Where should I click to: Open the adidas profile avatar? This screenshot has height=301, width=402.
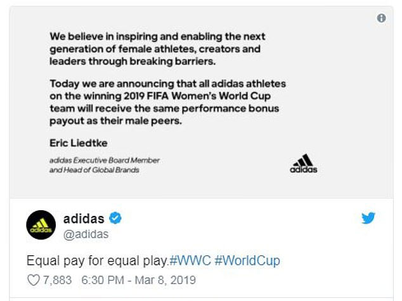[x=40, y=225]
